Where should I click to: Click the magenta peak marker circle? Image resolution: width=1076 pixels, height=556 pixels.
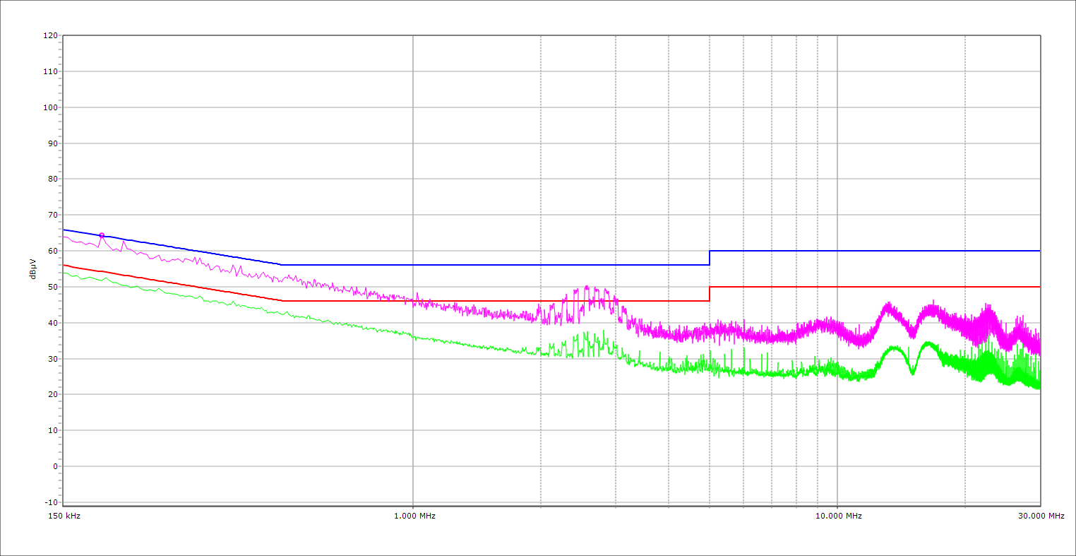tap(102, 235)
